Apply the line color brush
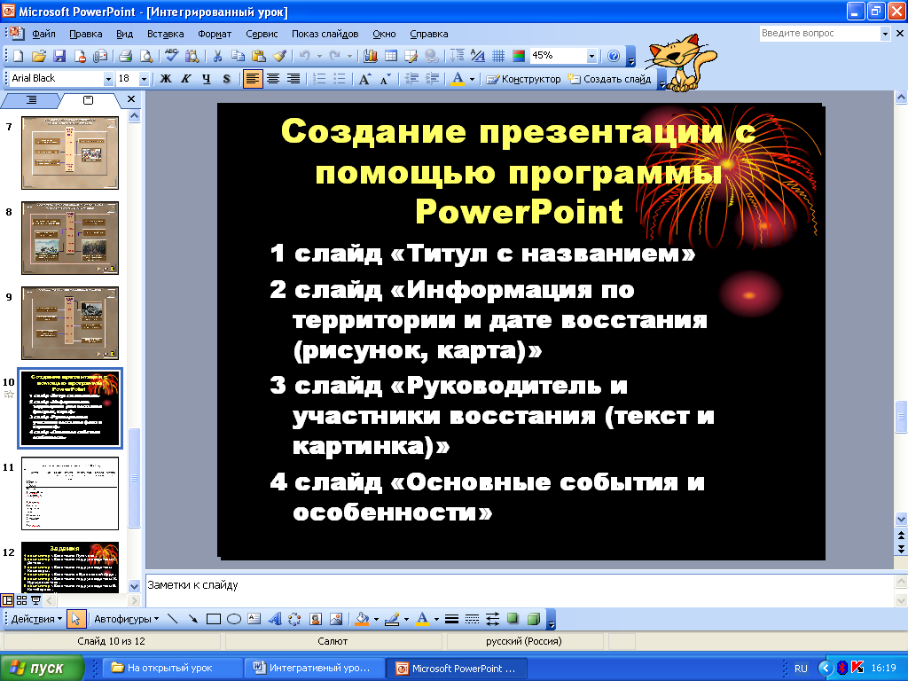The width and height of the screenshot is (908, 681). (393, 619)
